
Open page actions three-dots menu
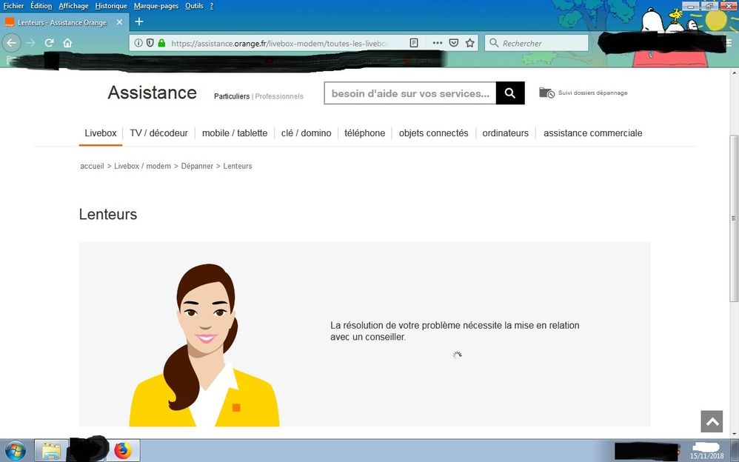click(x=437, y=43)
